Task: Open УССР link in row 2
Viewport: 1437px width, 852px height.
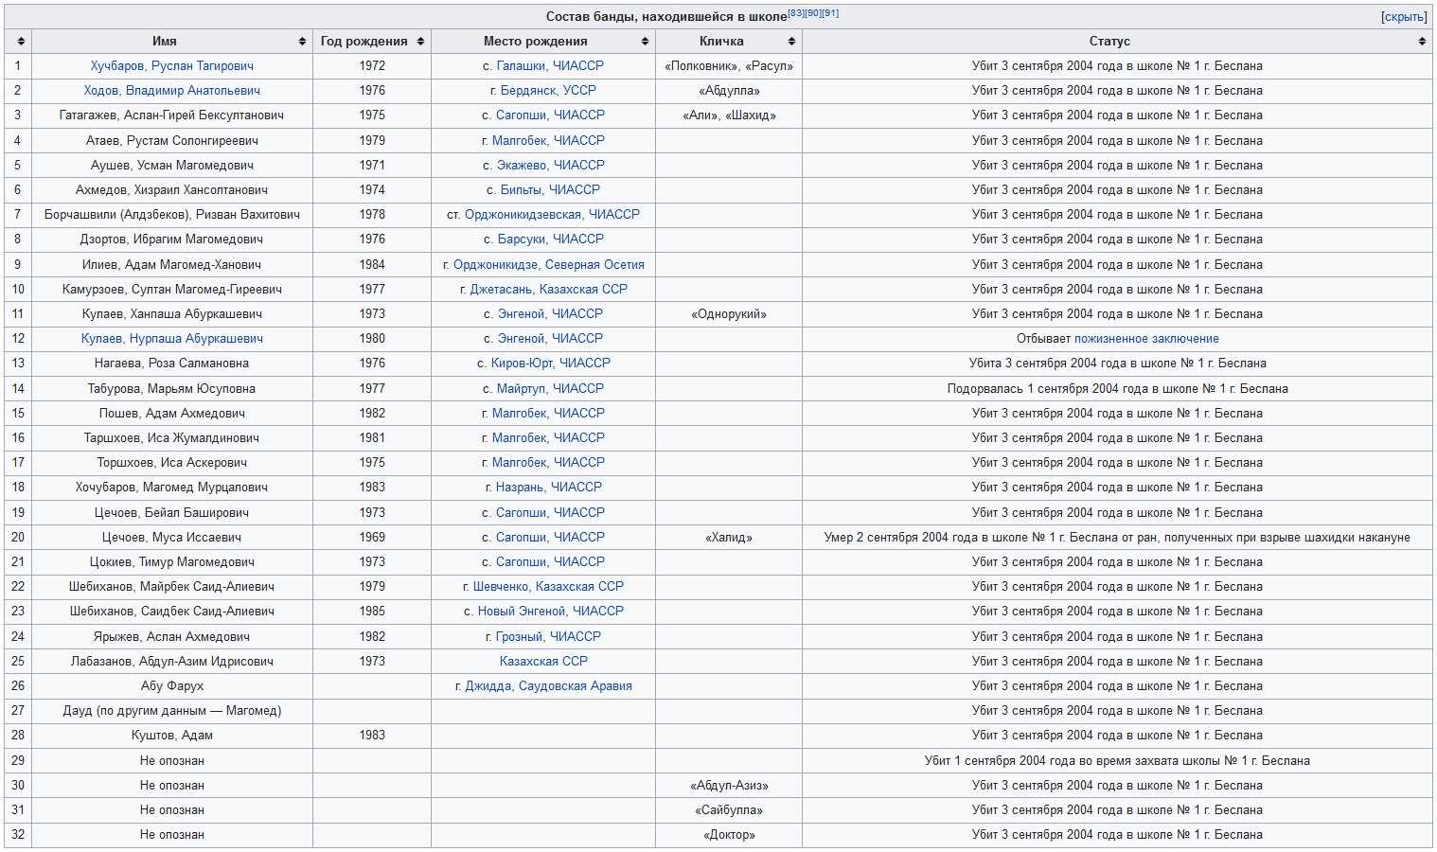Action: [x=580, y=91]
